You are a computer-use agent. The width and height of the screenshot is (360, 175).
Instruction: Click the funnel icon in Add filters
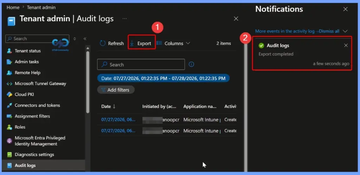coord(103,90)
